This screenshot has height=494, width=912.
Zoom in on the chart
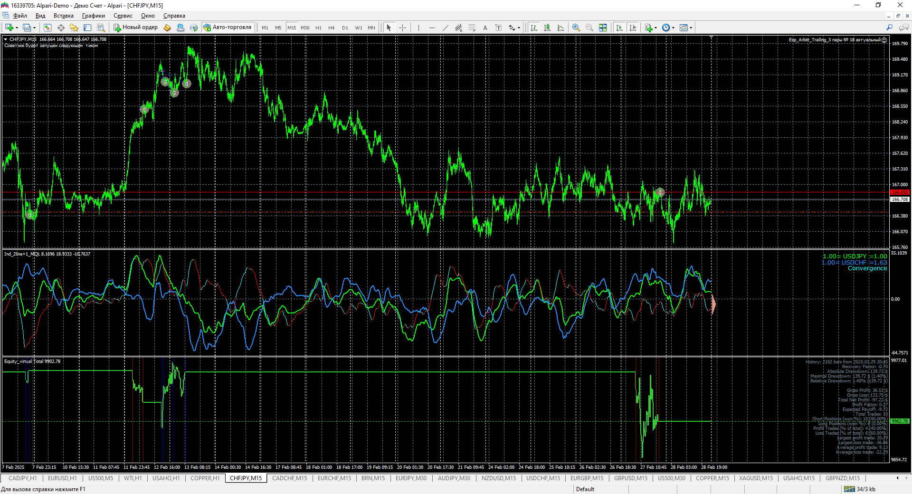pyautogui.click(x=576, y=28)
